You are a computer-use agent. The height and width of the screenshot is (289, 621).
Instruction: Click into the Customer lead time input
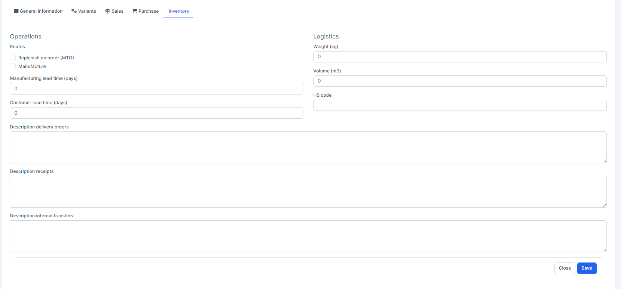tap(156, 113)
